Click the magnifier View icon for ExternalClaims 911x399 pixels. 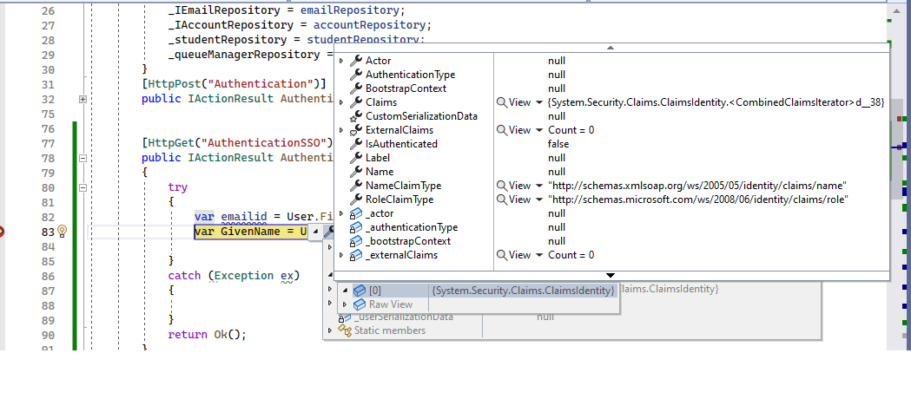(x=501, y=130)
